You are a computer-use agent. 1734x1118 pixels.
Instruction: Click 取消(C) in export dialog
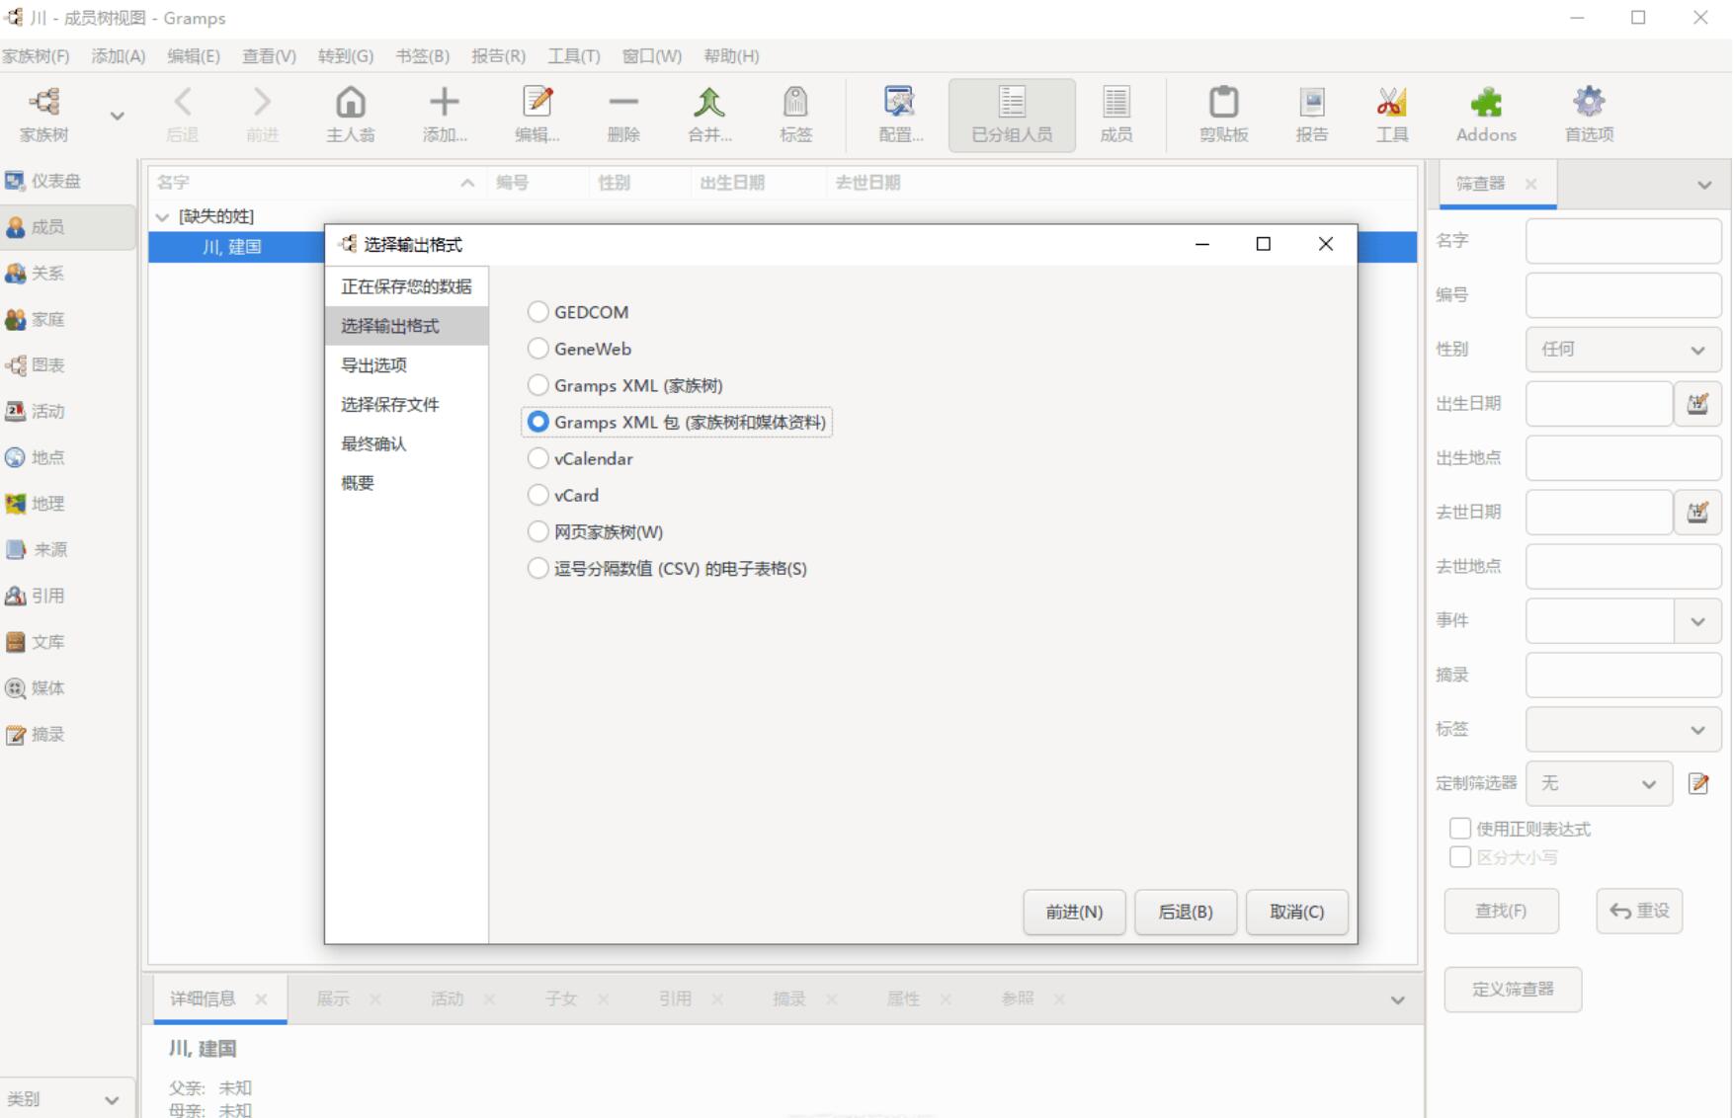coord(1296,912)
